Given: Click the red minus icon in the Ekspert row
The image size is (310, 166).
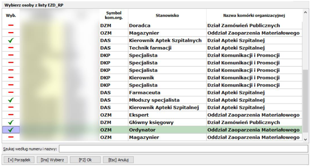Looking at the screenshot, I should coord(11,115).
